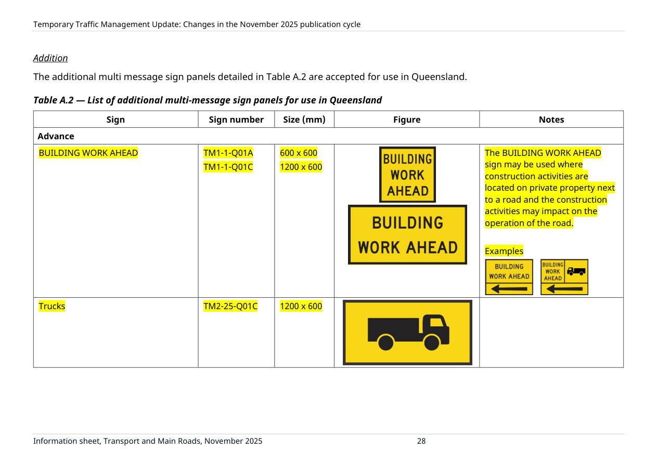The image size is (657, 464).
Task: Click the footer 'Information sheet, Transport and Main Roads'
Action: pos(148,441)
